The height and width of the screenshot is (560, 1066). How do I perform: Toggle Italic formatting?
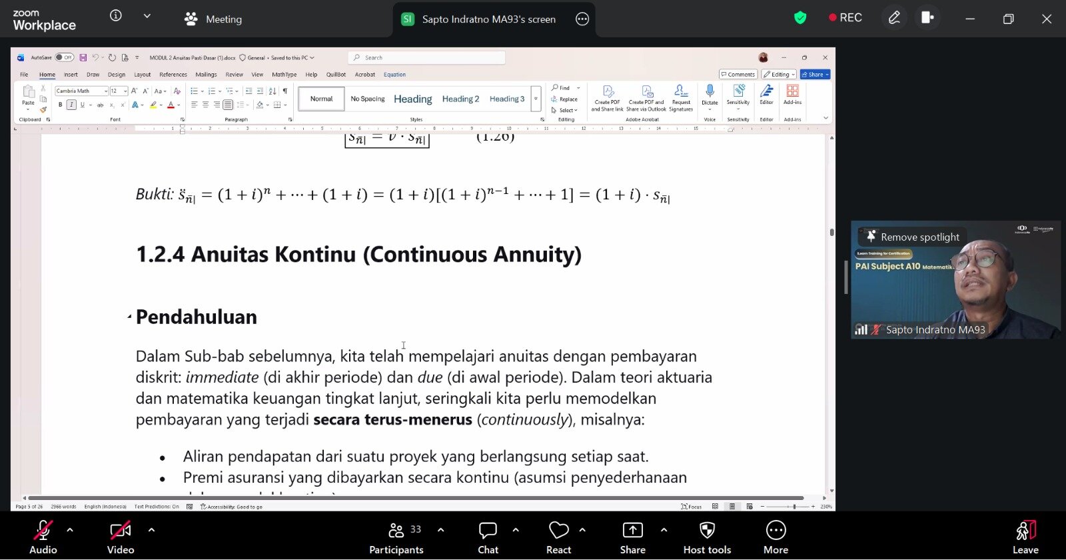coord(71,105)
